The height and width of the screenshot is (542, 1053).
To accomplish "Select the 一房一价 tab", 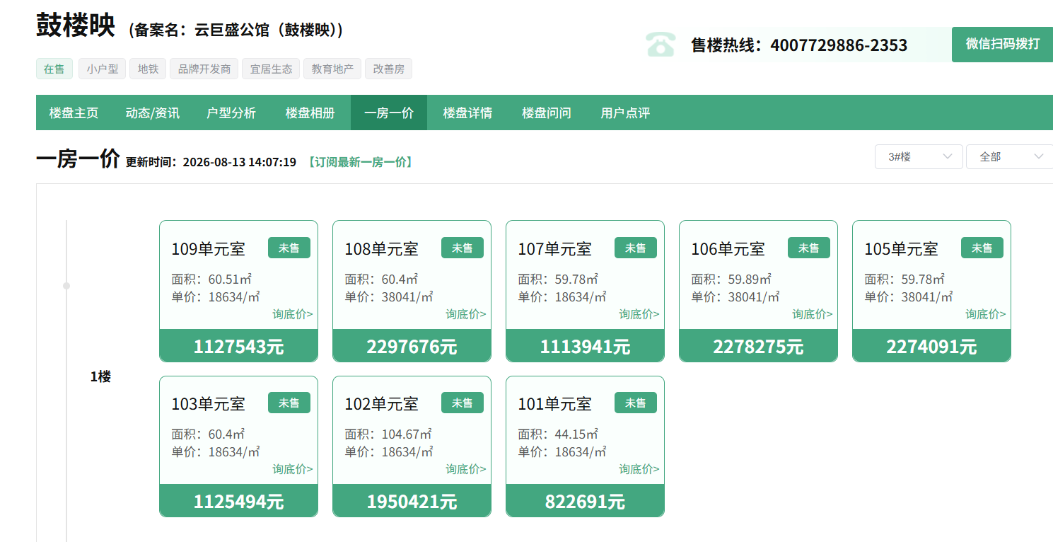I will click(389, 113).
